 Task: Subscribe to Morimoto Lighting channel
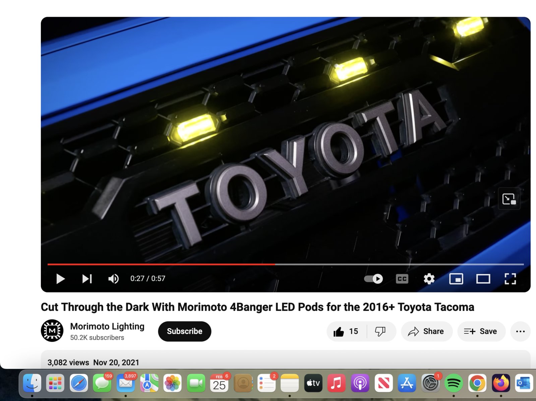click(x=185, y=331)
